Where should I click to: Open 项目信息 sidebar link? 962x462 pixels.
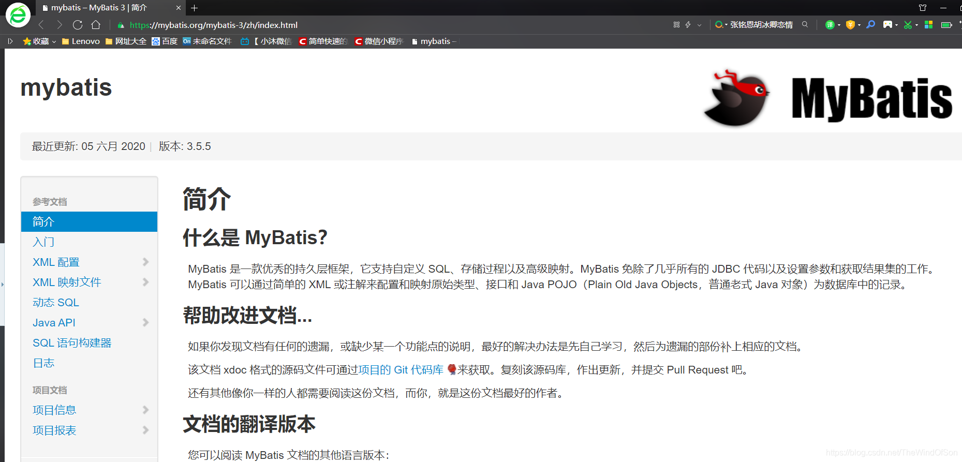point(54,410)
